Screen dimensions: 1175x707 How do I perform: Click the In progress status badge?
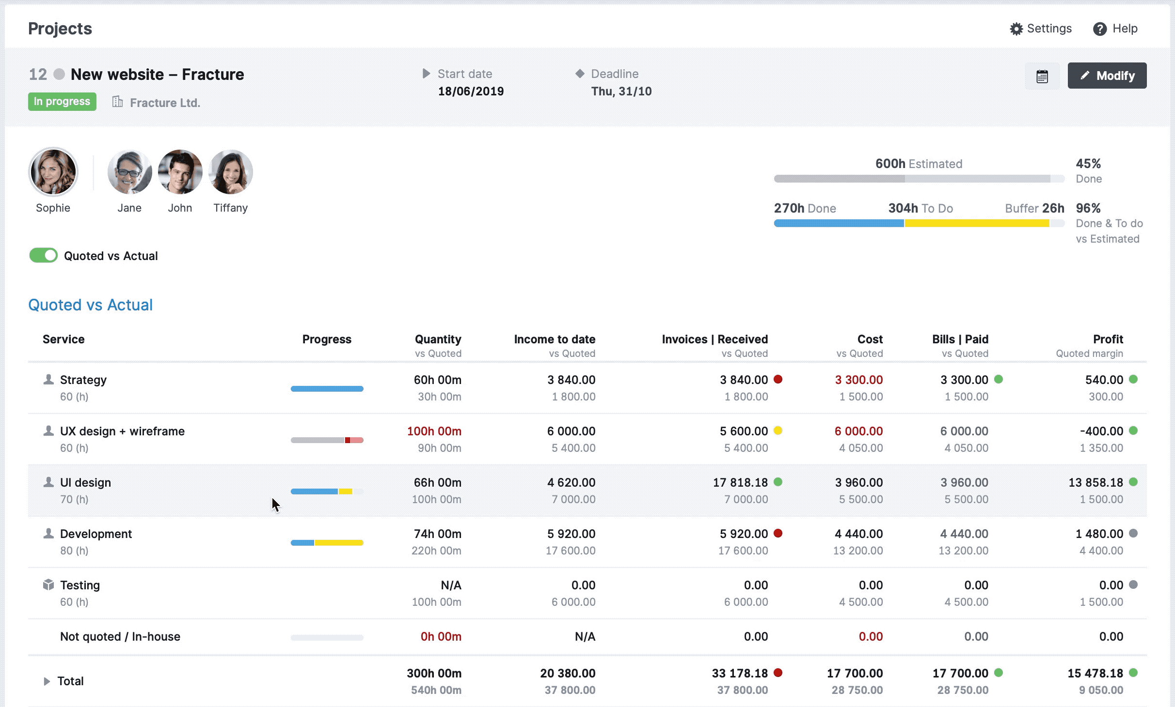click(x=62, y=102)
